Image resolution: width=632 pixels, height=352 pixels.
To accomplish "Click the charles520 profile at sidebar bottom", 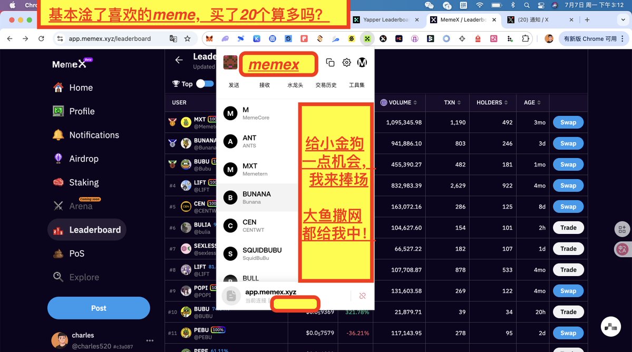I will click(x=93, y=340).
